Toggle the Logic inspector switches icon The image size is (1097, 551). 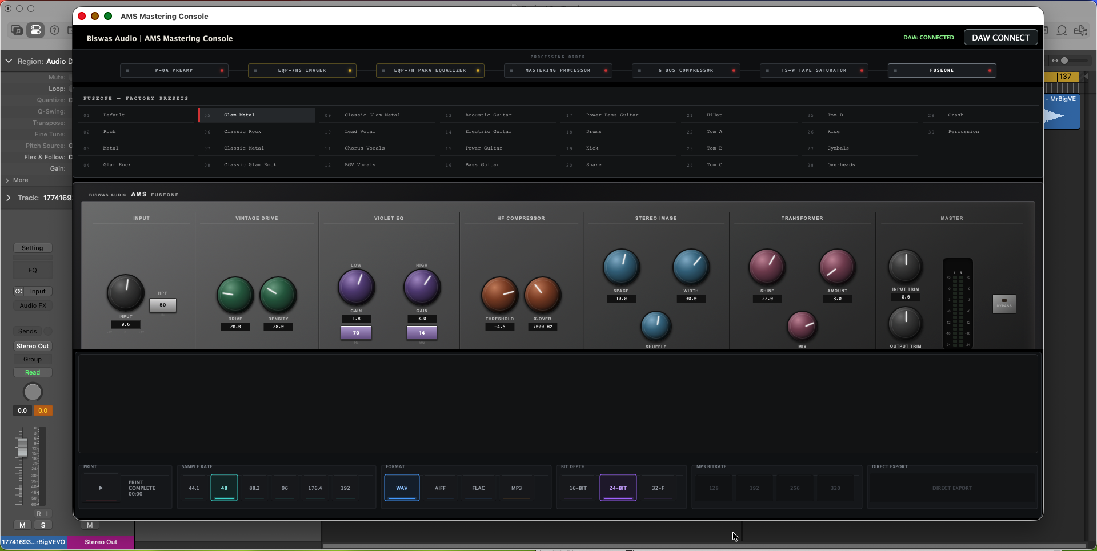[x=35, y=30]
